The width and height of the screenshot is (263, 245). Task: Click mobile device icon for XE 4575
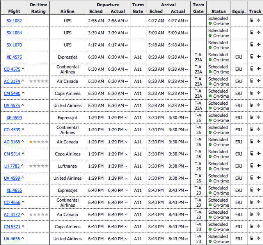click(252, 56)
